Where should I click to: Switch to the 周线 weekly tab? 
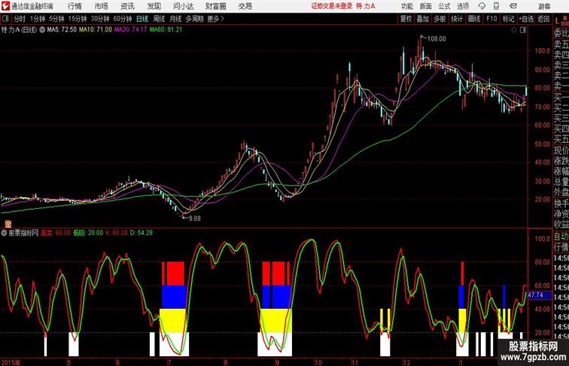(159, 19)
